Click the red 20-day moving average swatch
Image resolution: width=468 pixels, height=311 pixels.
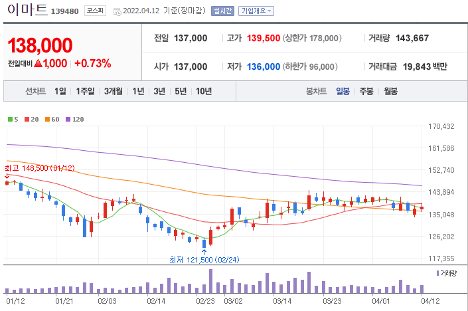click(27, 120)
